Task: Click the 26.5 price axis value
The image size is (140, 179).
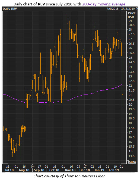Action: click(x=131, y=44)
